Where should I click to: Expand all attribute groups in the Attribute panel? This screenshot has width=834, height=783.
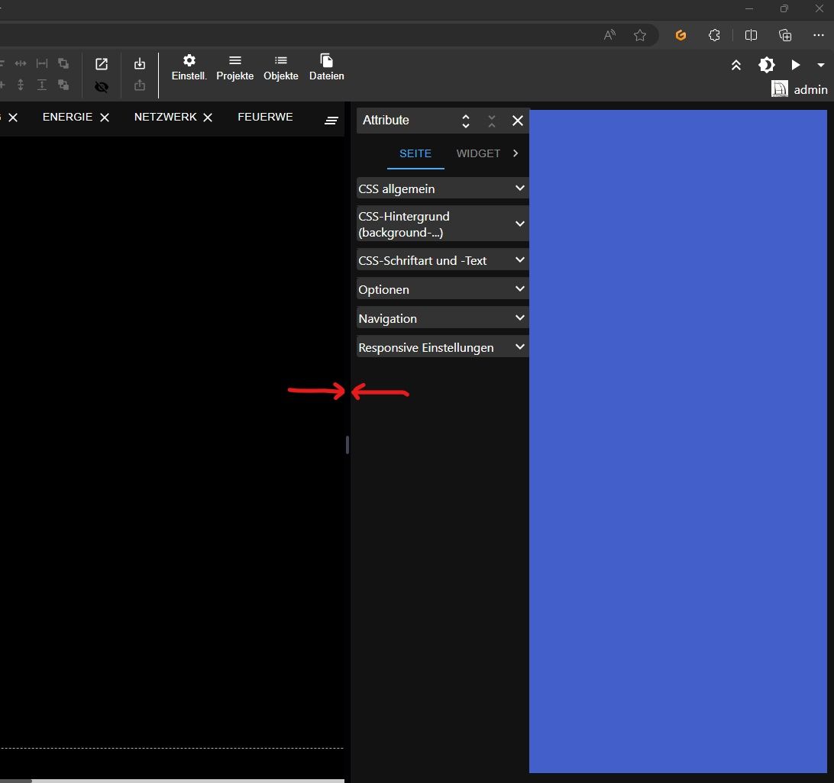click(466, 121)
